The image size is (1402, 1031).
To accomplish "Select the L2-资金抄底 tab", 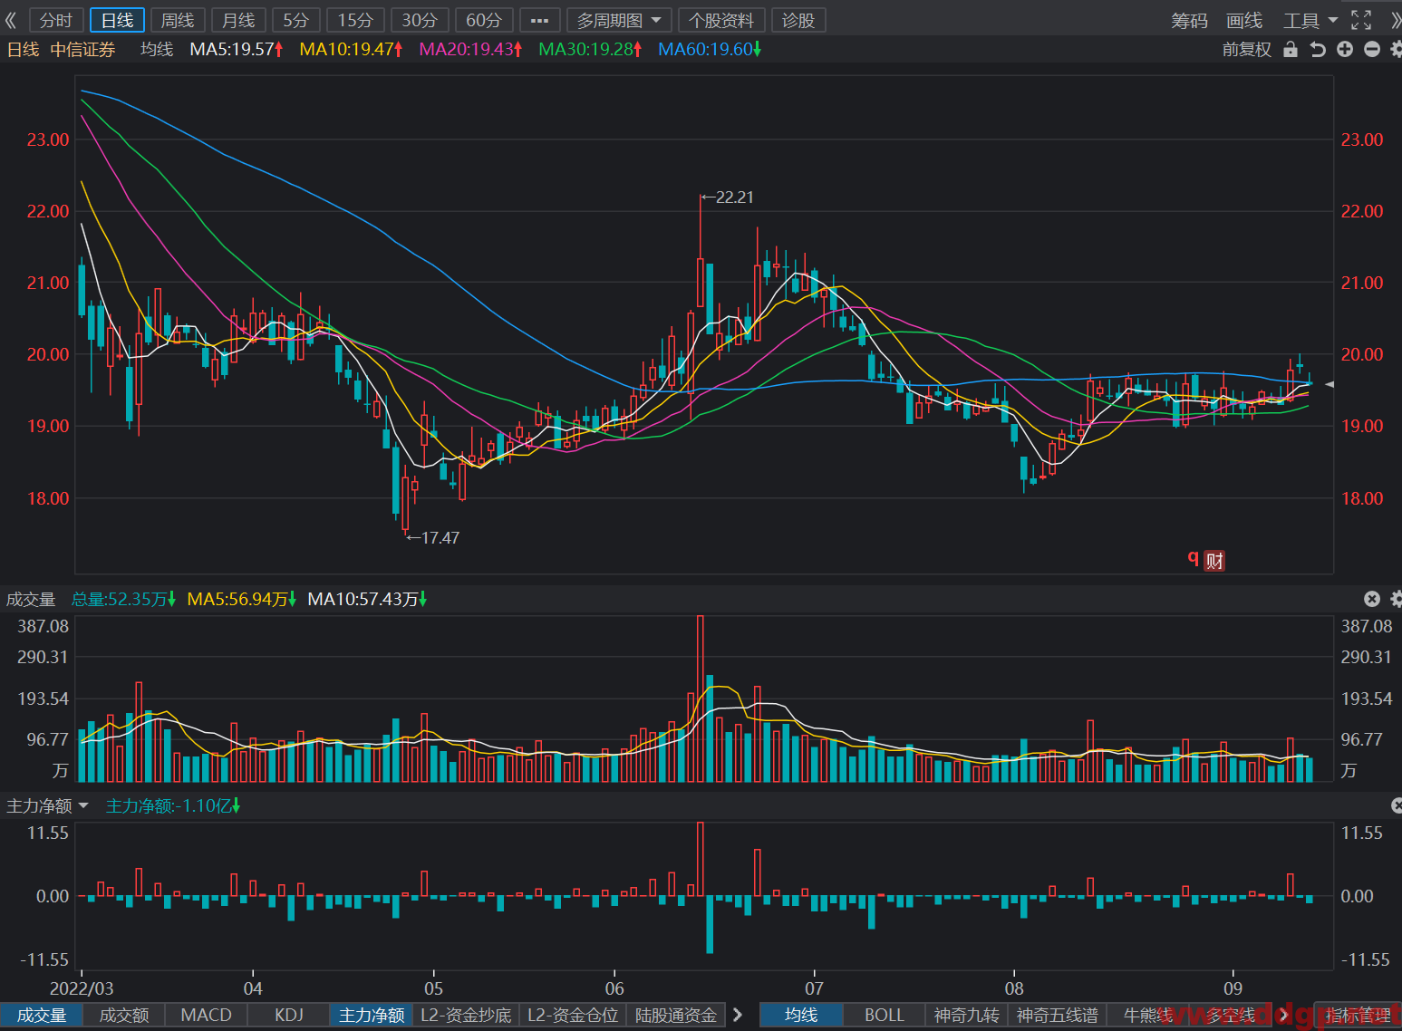I will point(466,1015).
